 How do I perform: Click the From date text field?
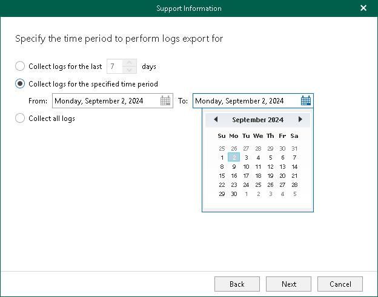pos(106,100)
